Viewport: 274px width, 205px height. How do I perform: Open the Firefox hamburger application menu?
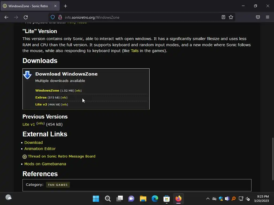pos(267,17)
